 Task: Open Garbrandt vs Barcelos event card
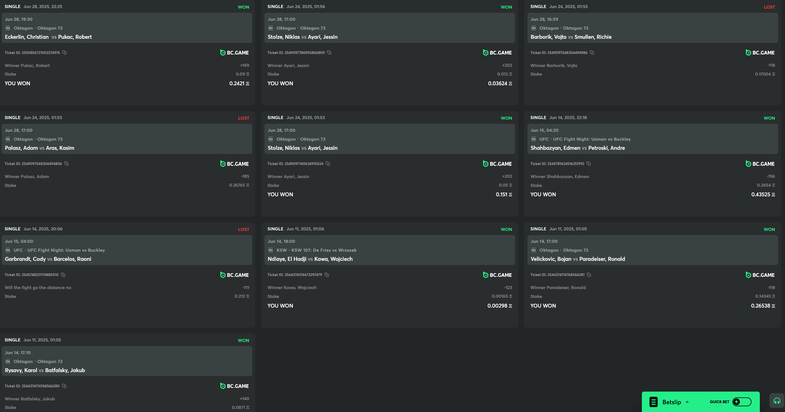(48, 259)
